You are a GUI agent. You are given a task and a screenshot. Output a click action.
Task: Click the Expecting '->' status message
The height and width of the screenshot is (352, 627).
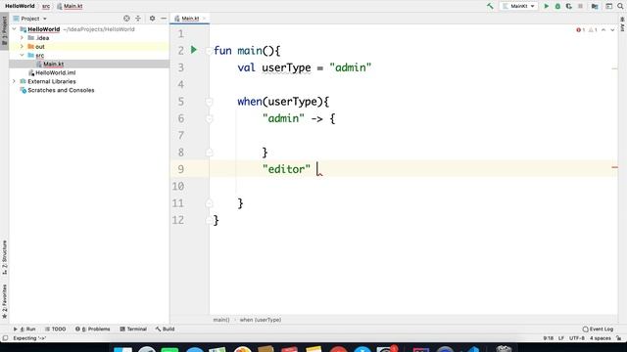29,338
